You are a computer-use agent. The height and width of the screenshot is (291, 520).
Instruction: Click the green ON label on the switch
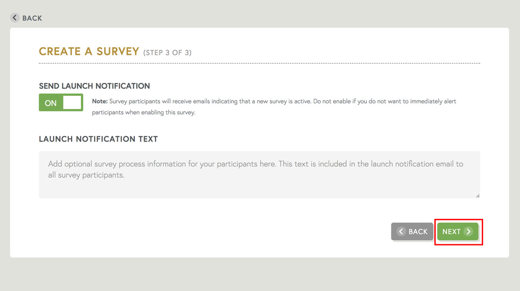point(50,102)
